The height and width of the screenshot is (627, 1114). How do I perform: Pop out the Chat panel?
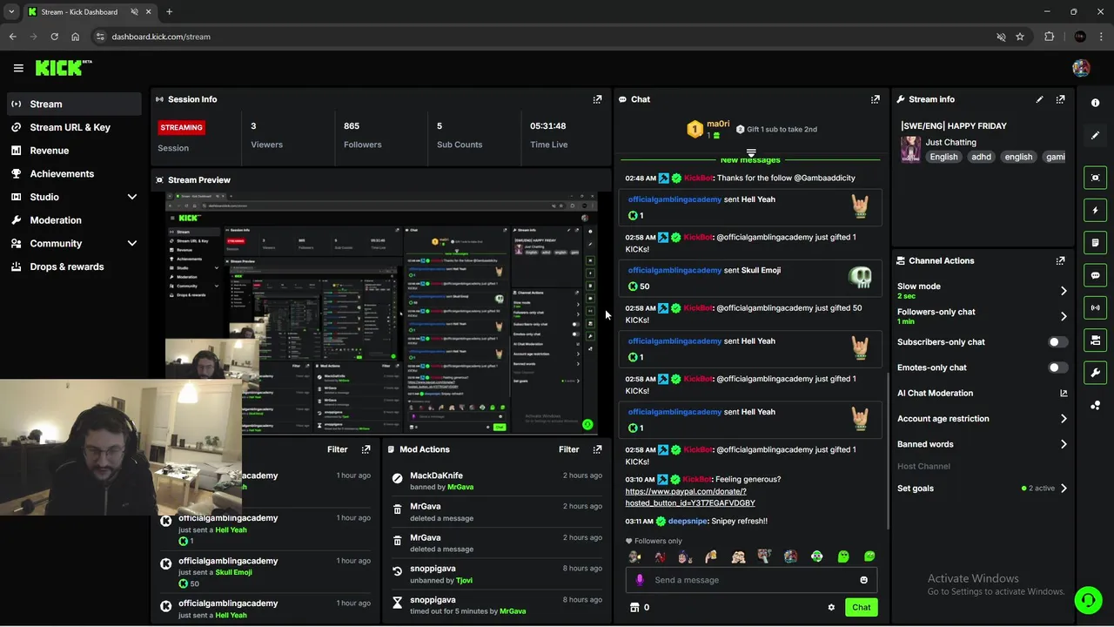[x=876, y=99]
